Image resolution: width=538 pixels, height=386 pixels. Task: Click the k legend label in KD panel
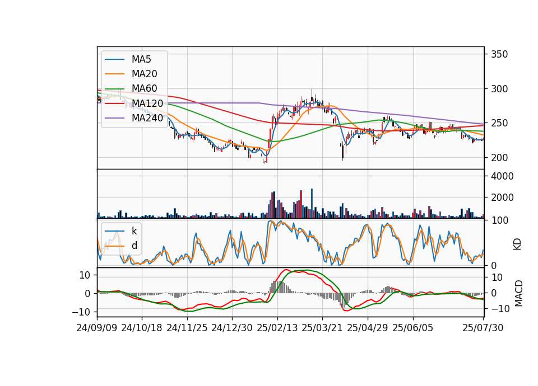point(134,231)
